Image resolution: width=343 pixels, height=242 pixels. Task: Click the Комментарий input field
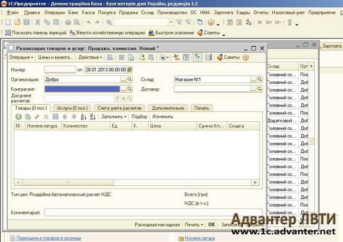(x=153, y=212)
